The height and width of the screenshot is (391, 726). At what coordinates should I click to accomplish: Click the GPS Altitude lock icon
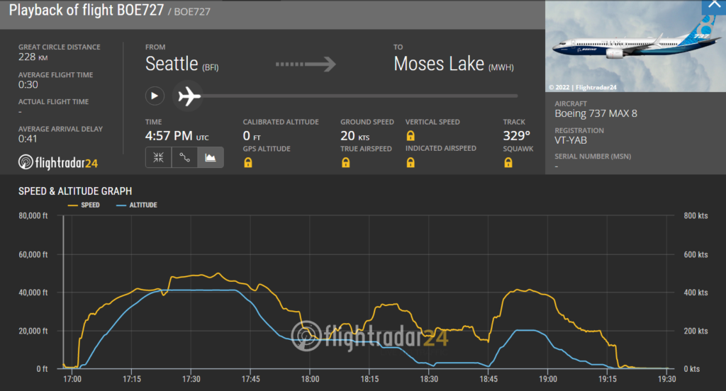(x=248, y=162)
